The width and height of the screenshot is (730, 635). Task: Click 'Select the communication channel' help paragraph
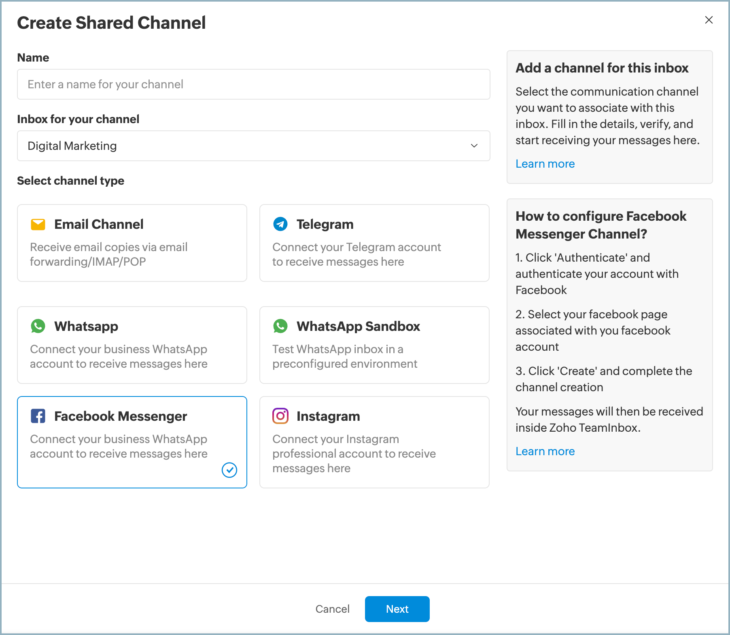pyautogui.click(x=607, y=116)
